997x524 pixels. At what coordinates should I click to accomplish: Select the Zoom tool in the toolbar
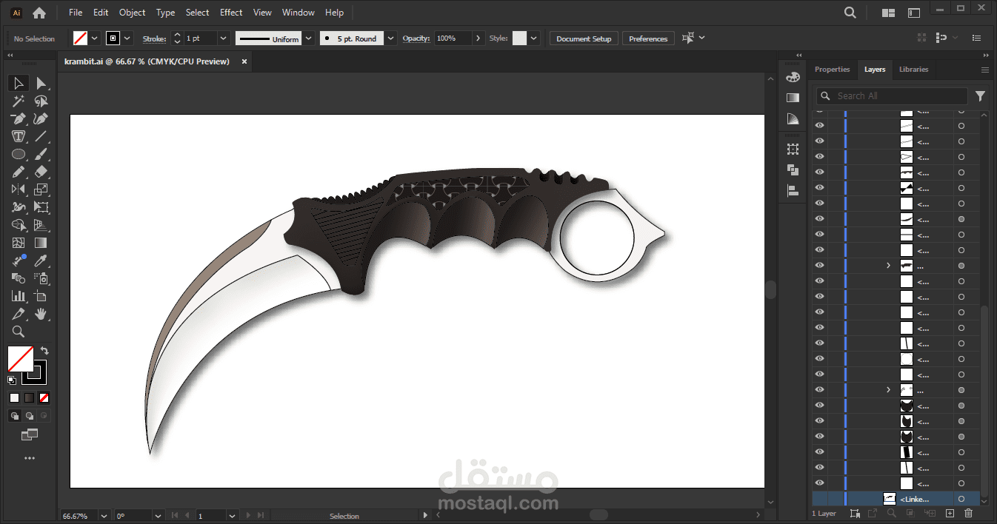(x=19, y=332)
